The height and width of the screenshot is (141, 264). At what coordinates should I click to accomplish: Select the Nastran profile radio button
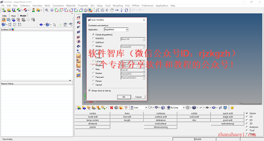click(93, 73)
